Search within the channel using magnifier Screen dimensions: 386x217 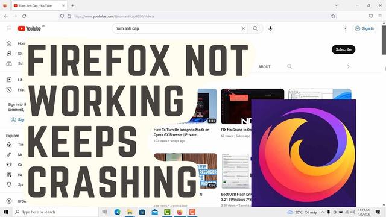click(x=289, y=66)
